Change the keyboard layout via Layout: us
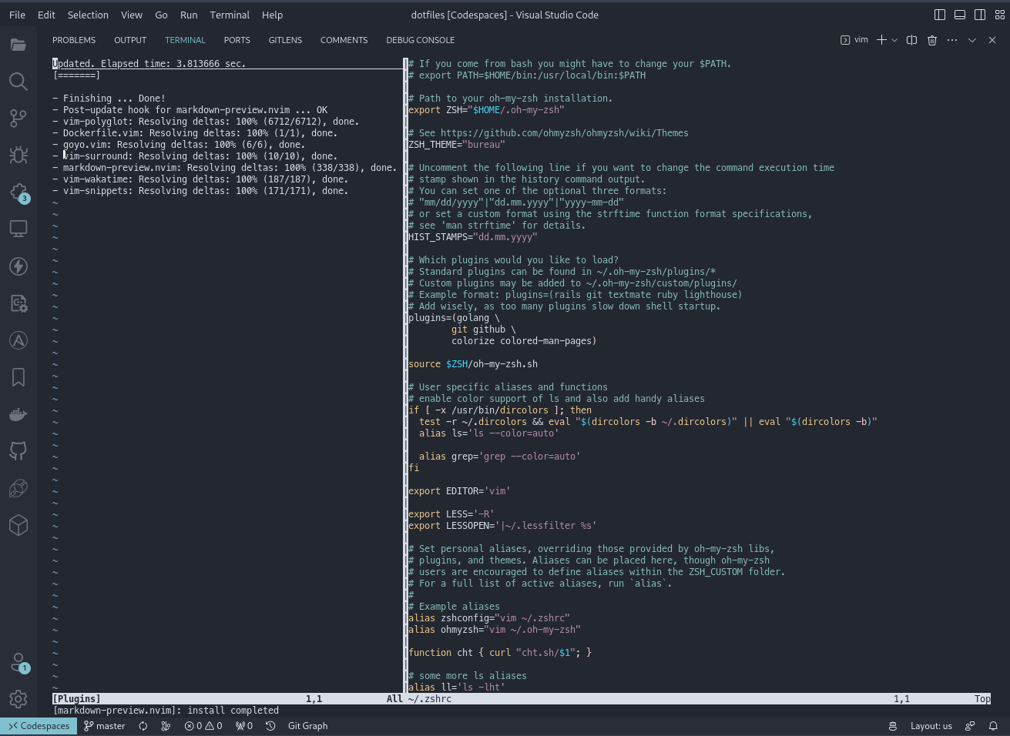 931,725
